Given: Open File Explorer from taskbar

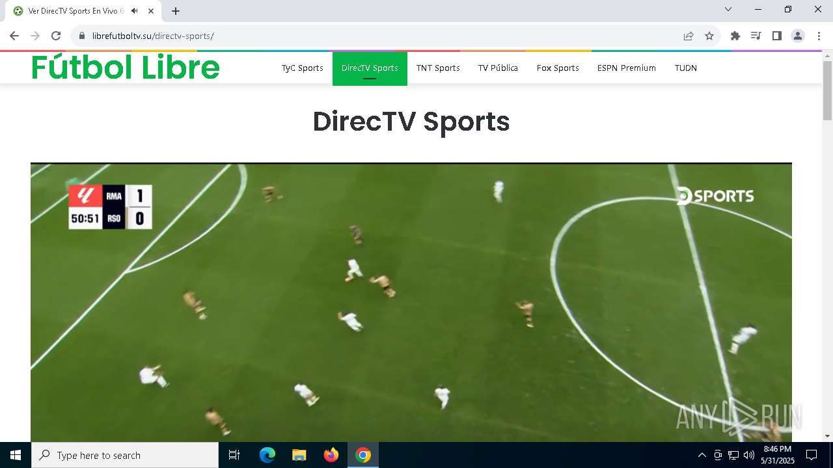Looking at the screenshot, I should (299, 455).
